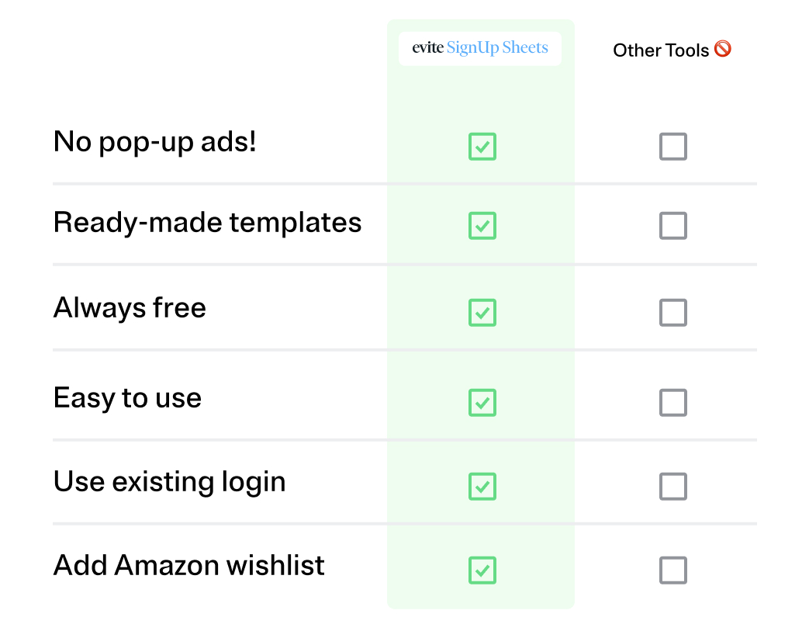Toggle the green checkbox for Always free
Image resolution: width=809 pixels, height=631 pixels.
[482, 313]
